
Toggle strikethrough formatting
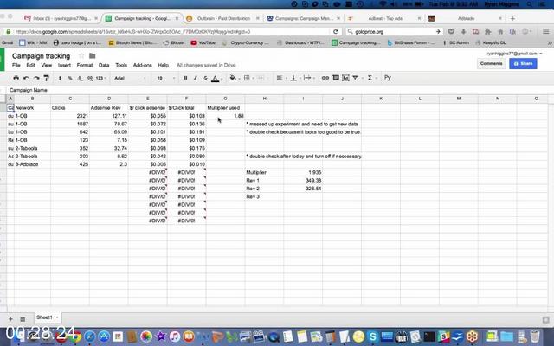pyautogui.click(x=205, y=78)
